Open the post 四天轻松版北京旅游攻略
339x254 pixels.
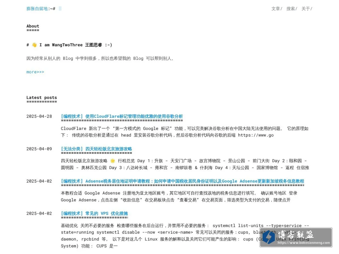point(96,149)
